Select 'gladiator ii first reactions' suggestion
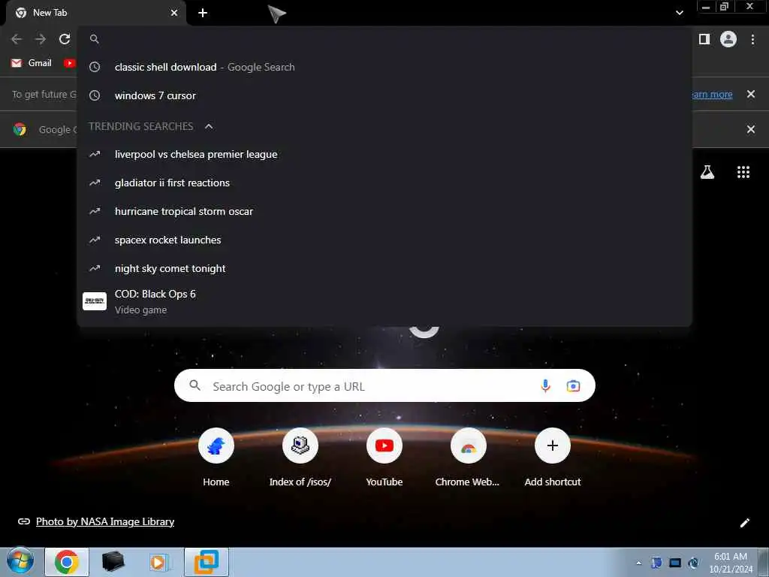 [x=384, y=183]
